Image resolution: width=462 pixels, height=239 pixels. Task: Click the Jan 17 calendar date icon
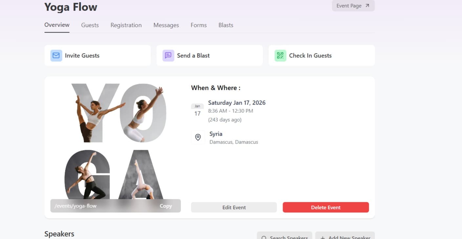197,110
